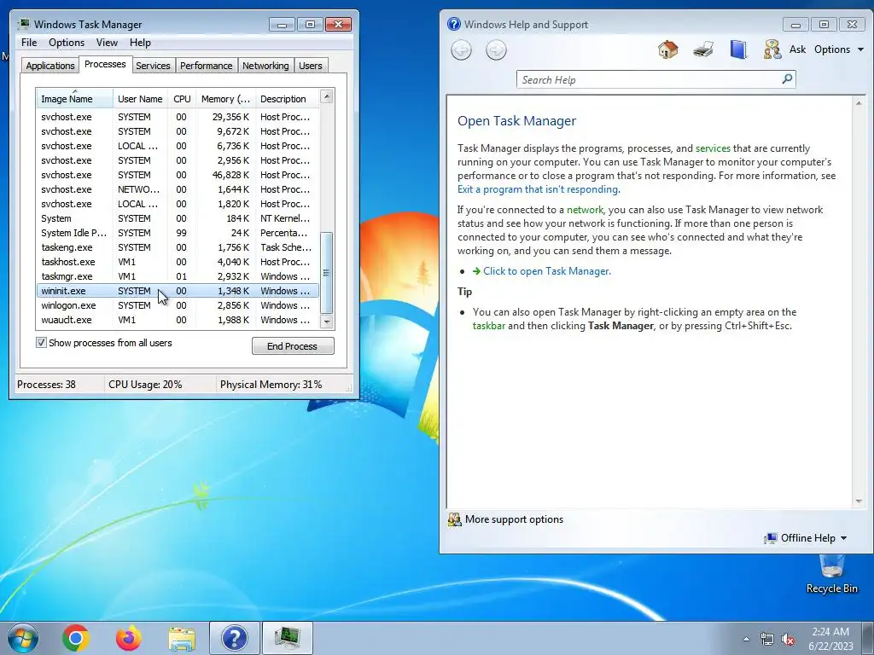Click the process list scrollbar thumb
The width and height of the screenshot is (874, 655).
[x=327, y=273]
